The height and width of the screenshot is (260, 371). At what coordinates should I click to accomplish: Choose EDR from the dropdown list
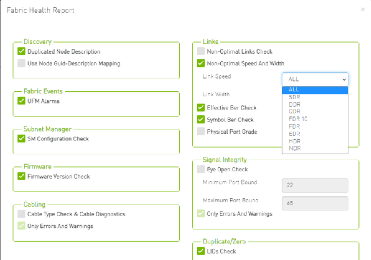pyautogui.click(x=294, y=134)
